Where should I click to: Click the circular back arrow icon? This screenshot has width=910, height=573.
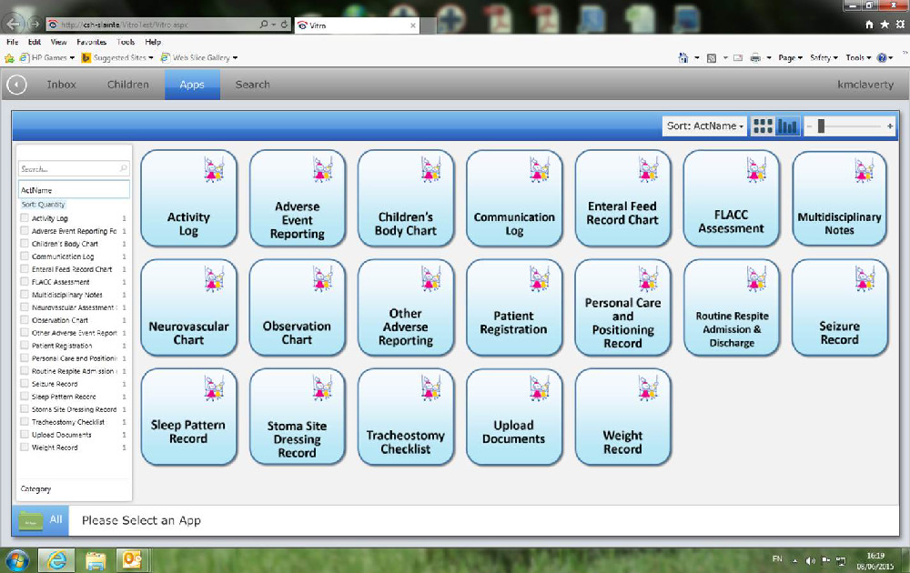[x=16, y=85]
